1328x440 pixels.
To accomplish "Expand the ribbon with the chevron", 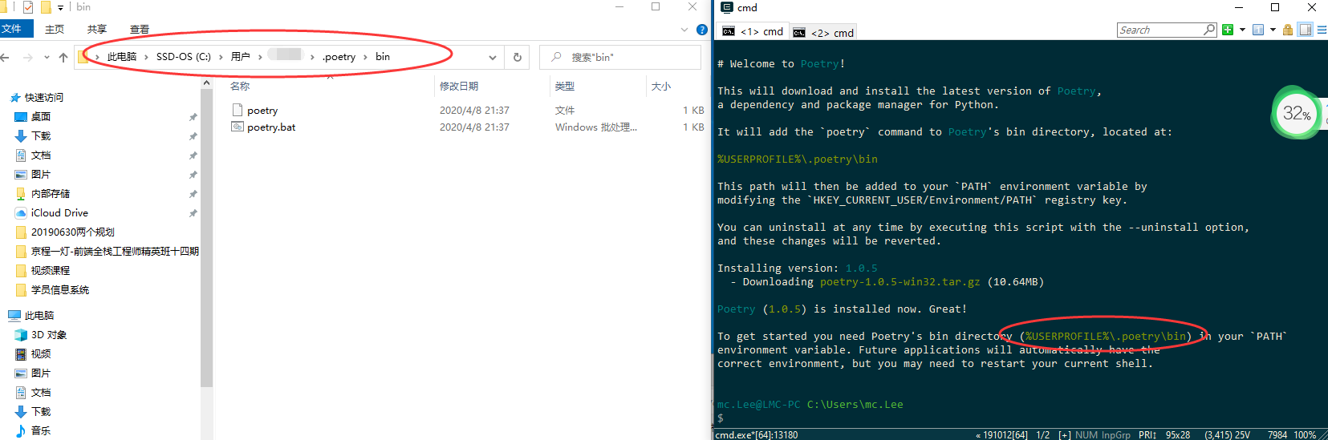I will 684,30.
